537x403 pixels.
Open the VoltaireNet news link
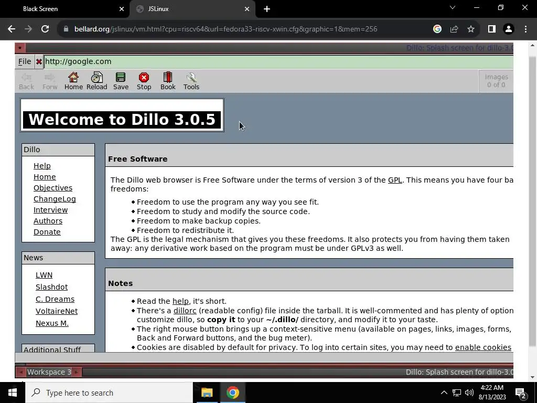[57, 311]
